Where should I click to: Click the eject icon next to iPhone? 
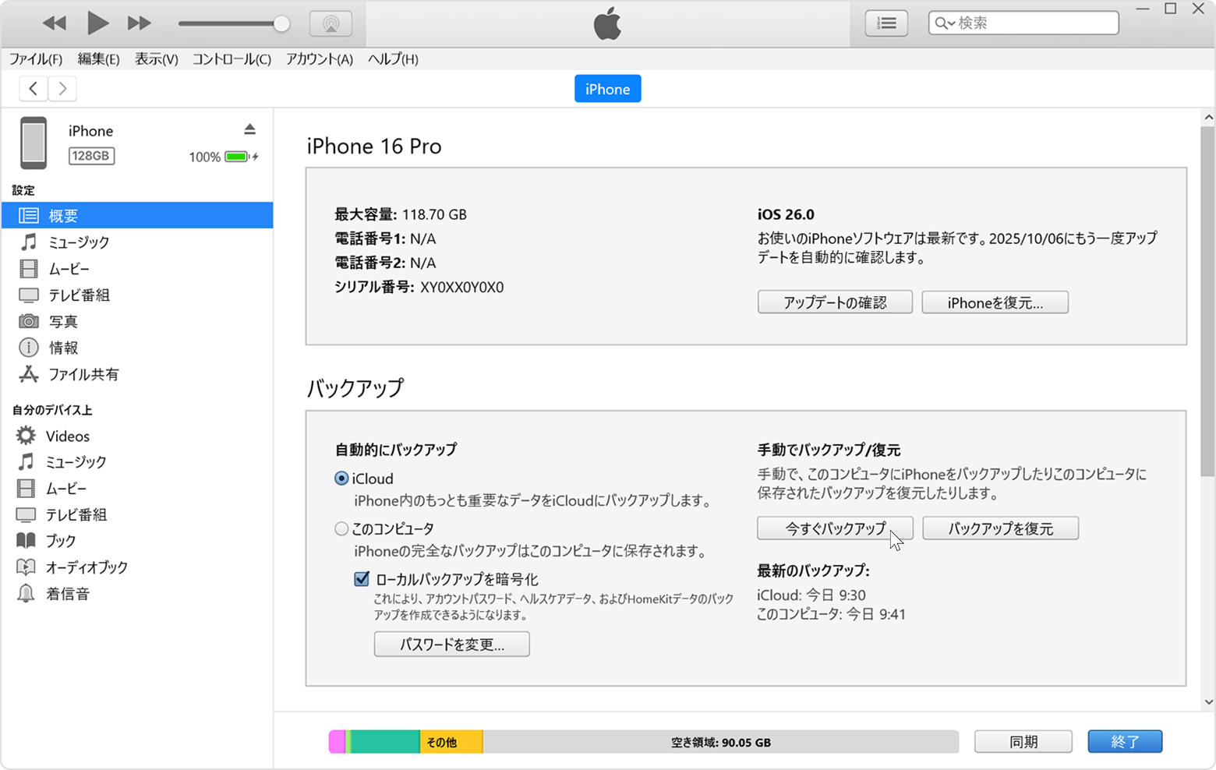click(x=249, y=129)
